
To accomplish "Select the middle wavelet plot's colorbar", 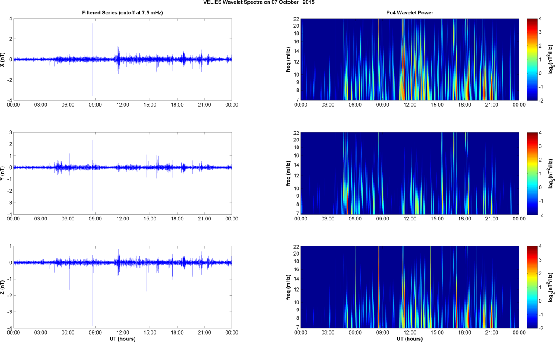I will click(x=532, y=173).
